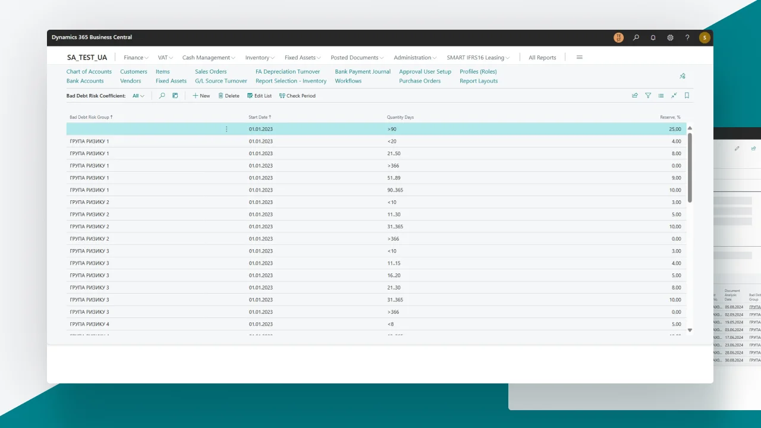Screen dimensions: 761x428
Task: Open the settings gear menu
Action: [670, 37]
